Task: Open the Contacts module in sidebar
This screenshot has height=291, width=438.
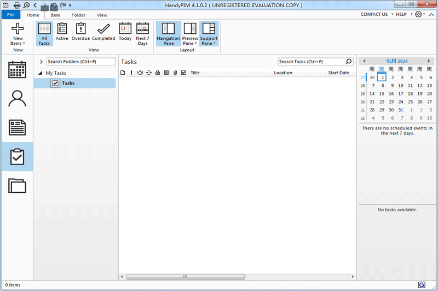Action: 17,99
